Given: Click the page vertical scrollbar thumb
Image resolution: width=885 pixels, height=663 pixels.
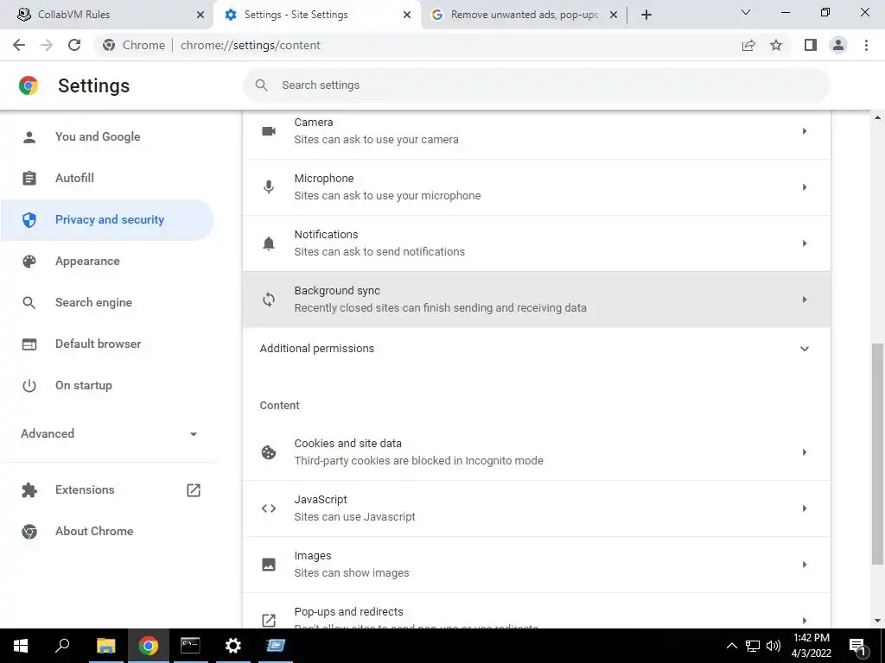Looking at the screenshot, I should pyautogui.click(x=877, y=453).
